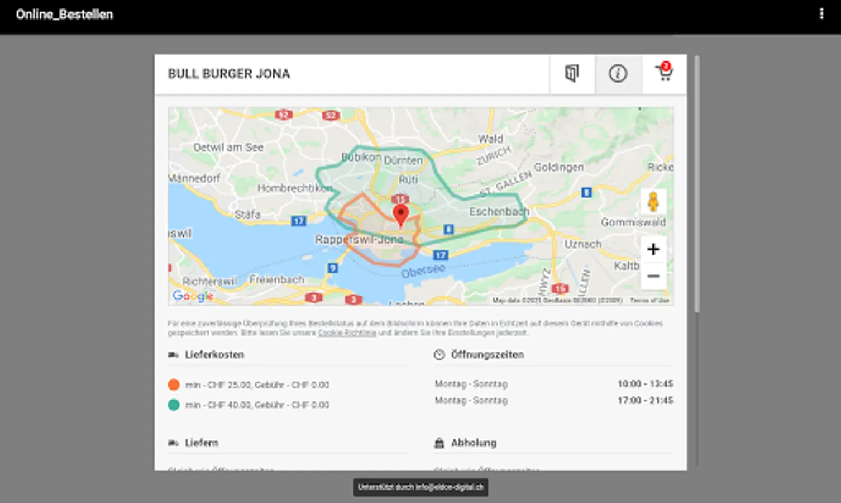Screen dimensions: 841x503
Task: Open the three-dot overflow menu
Action: [821, 14]
